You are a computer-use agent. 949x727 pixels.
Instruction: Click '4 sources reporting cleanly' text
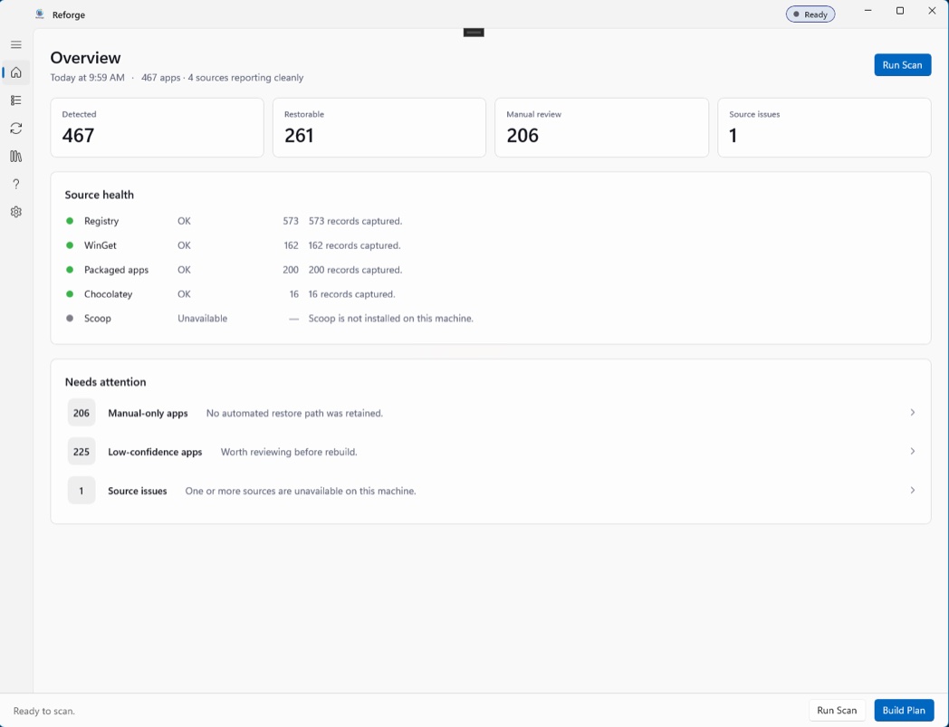(245, 78)
